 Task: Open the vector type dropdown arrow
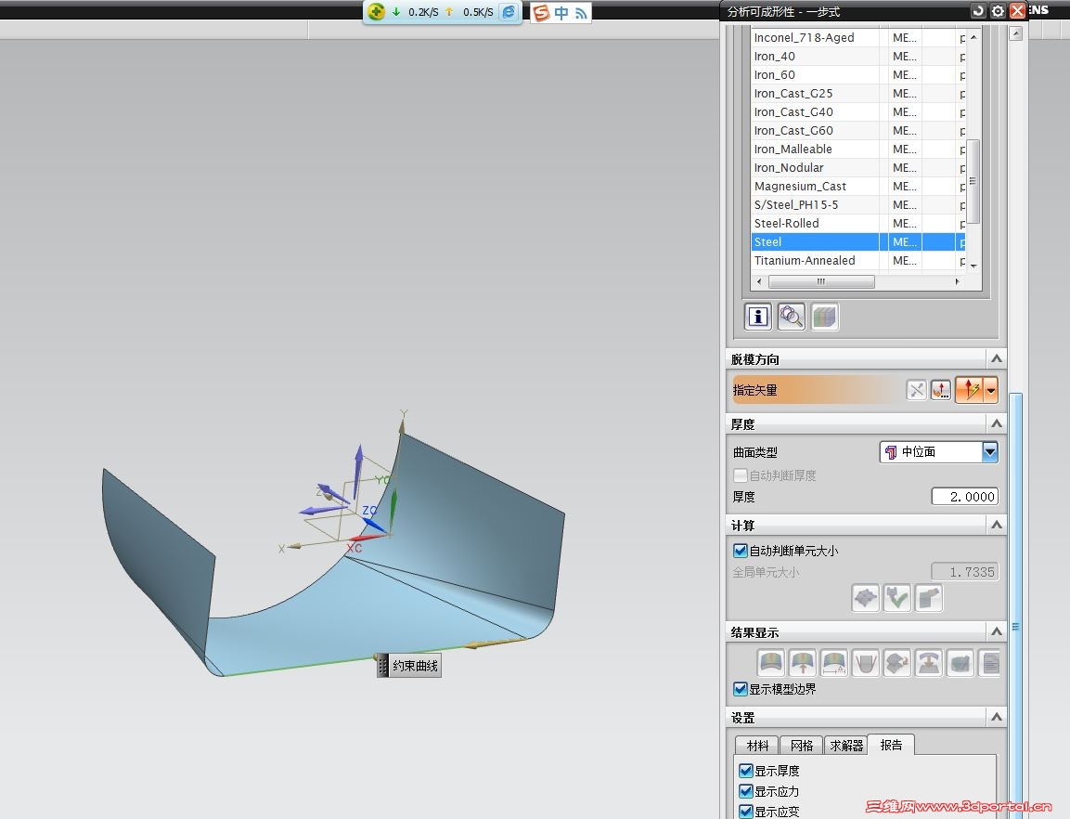[x=991, y=390]
